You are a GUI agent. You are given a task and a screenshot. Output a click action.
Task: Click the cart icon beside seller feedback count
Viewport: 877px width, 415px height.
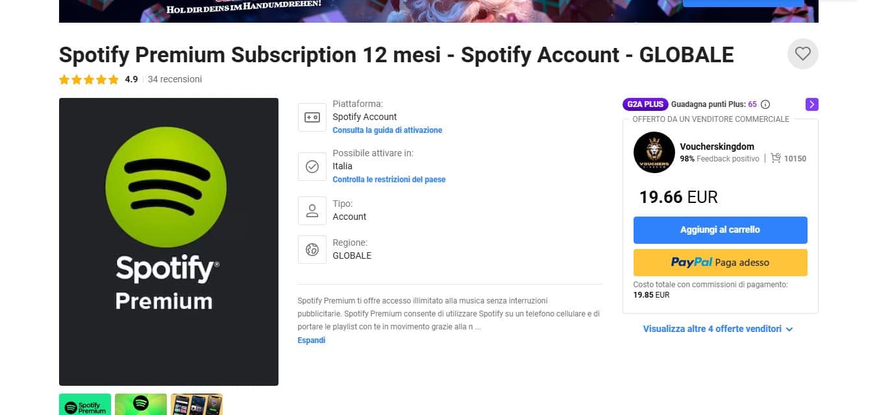[x=776, y=158]
